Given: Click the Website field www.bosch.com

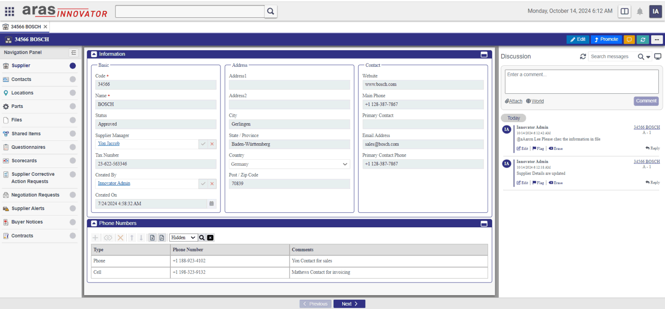Looking at the screenshot, I should point(423,85).
